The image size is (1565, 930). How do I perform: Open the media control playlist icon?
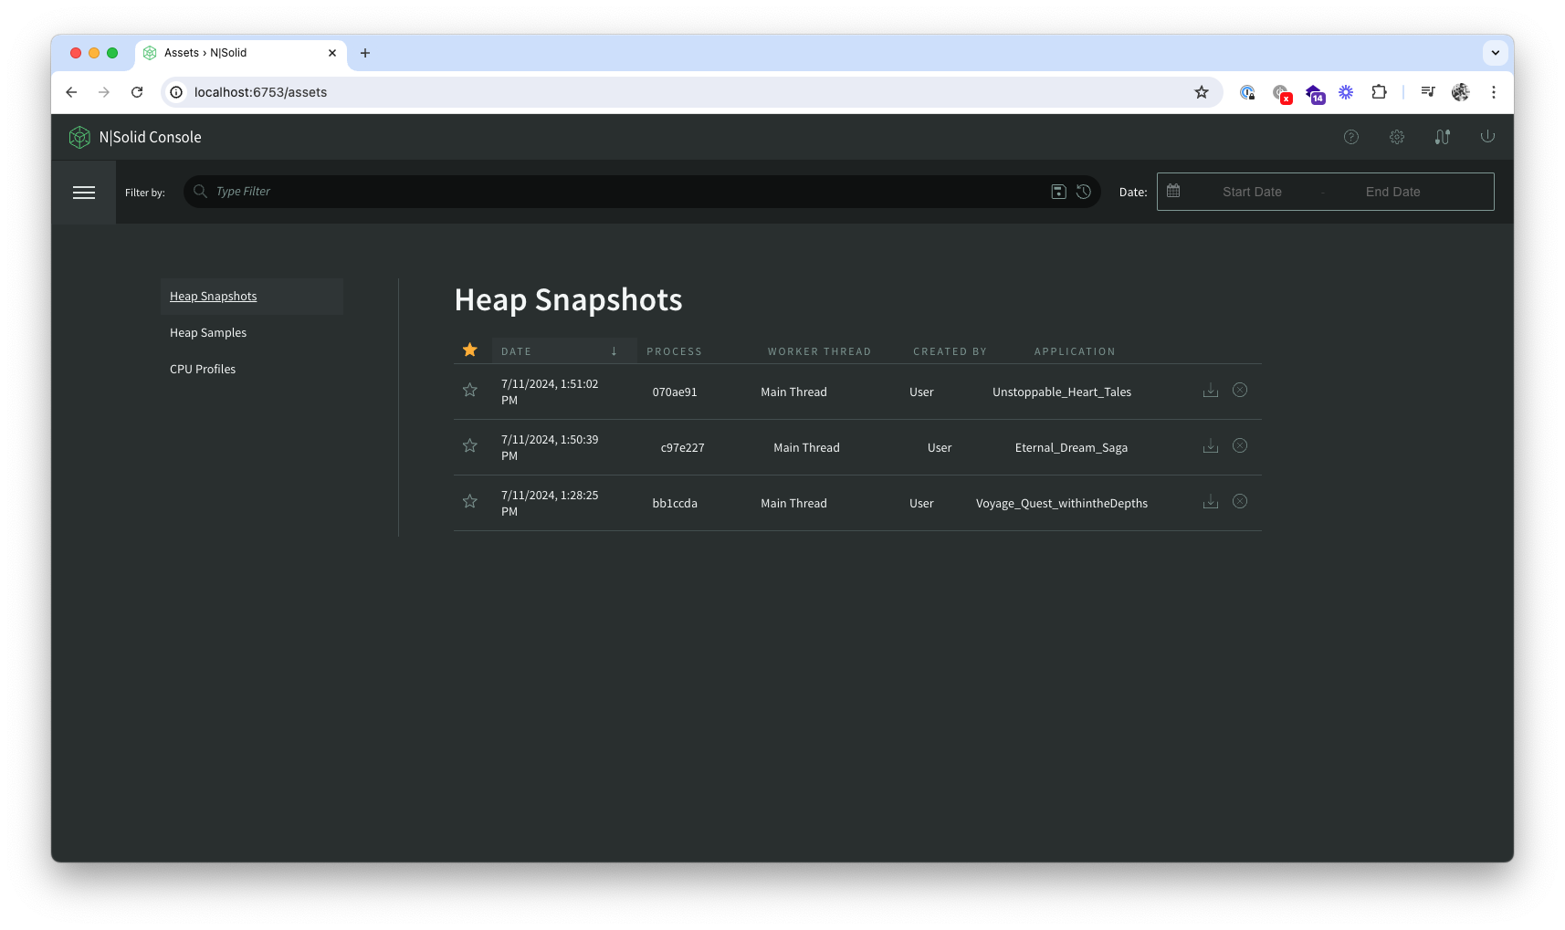[x=1428, y=92]
